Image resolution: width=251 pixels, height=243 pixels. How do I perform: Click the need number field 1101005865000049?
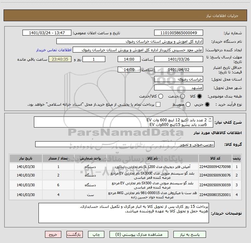tap(179, 33)
